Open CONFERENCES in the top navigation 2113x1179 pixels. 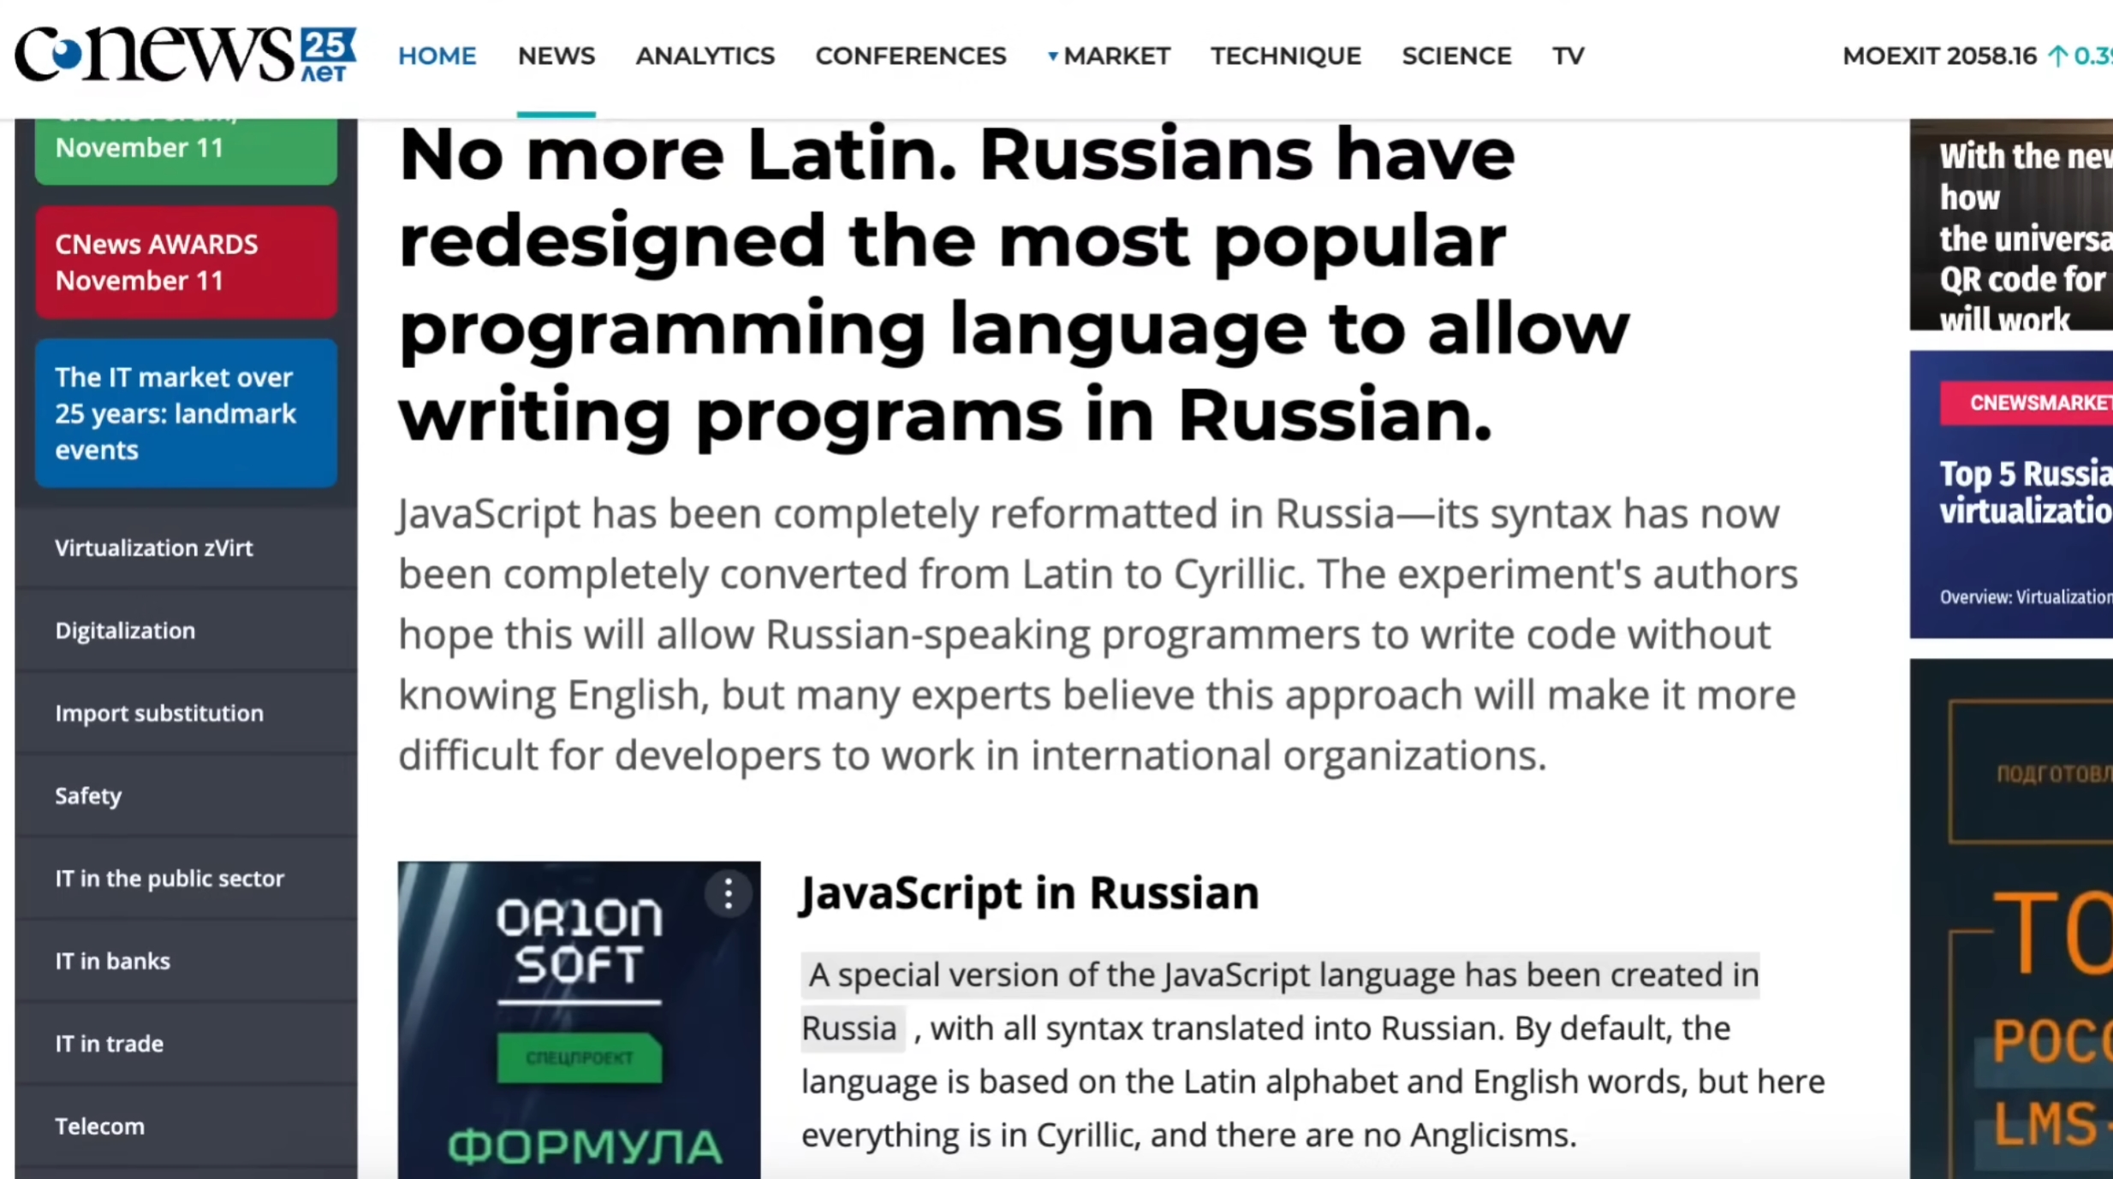910,56
